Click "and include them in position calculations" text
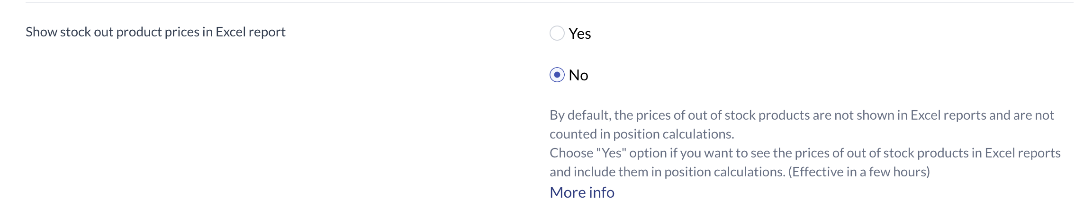The height and width of the screenshot is (209, 1084). [667, 172]
